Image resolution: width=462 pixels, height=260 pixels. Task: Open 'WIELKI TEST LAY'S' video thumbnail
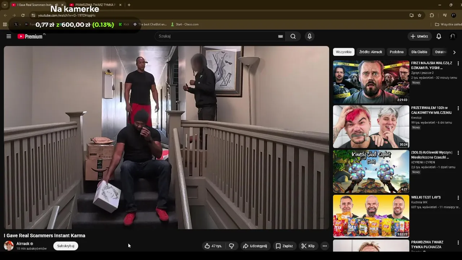coord(371,216)
